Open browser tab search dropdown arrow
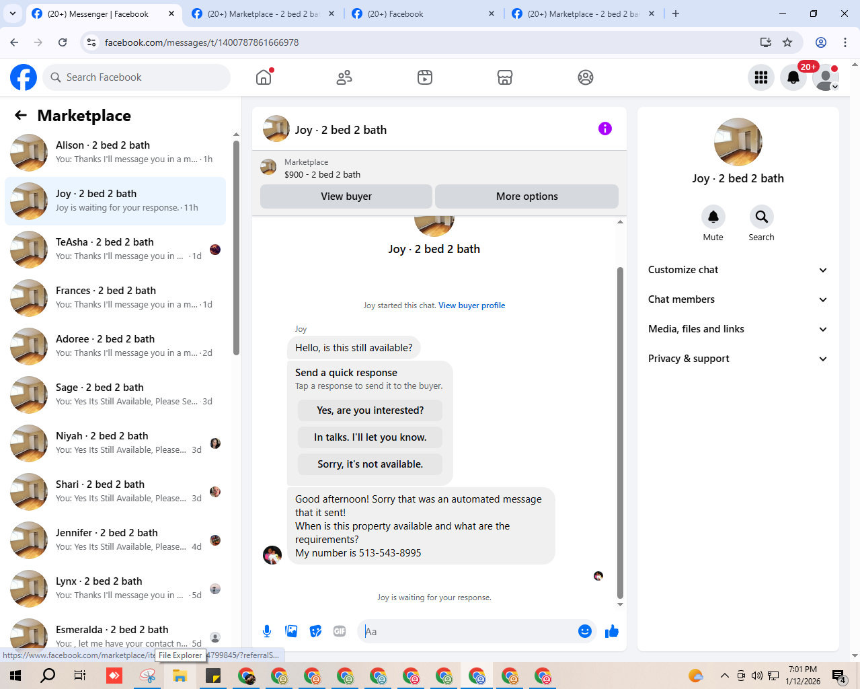Image resolution: width=860 pixels, height=689 pixels. 12,13
